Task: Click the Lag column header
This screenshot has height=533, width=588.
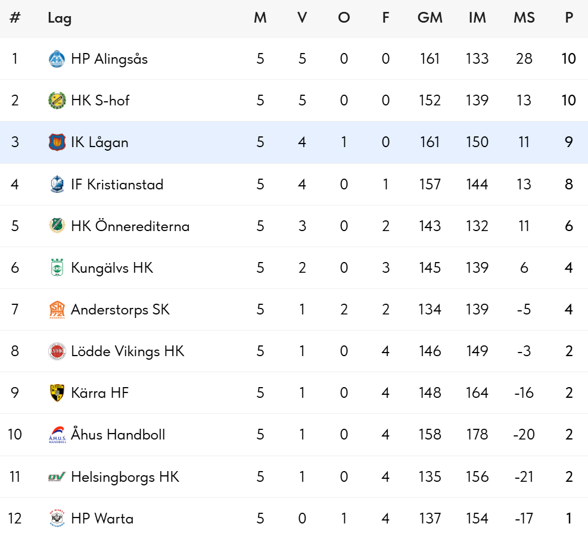Action: (x=60, y=18)
